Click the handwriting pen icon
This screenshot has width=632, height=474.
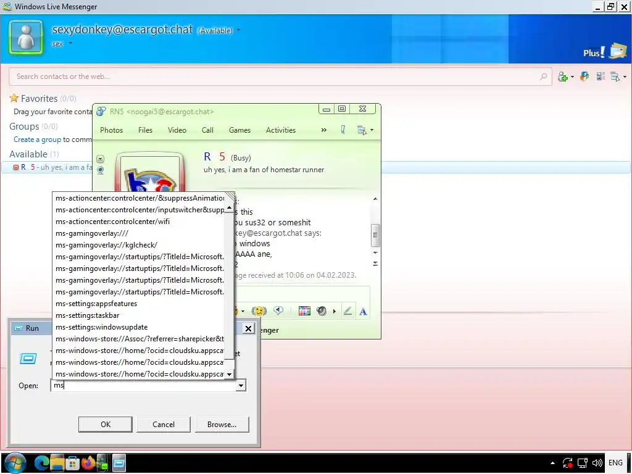(347, 311)
